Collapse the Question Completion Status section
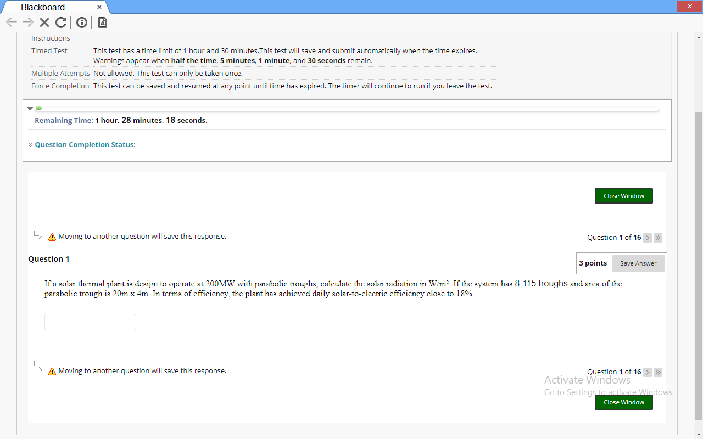The height and width of the screenshot is (439, 703). click(30, 144)
